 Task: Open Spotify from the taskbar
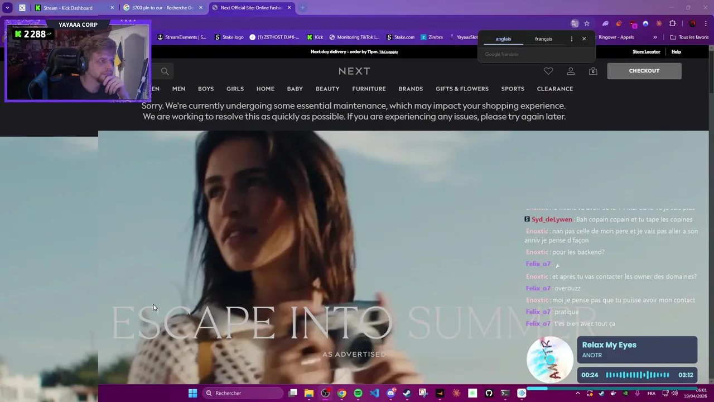pyautogui.click(x=358, y=393)
